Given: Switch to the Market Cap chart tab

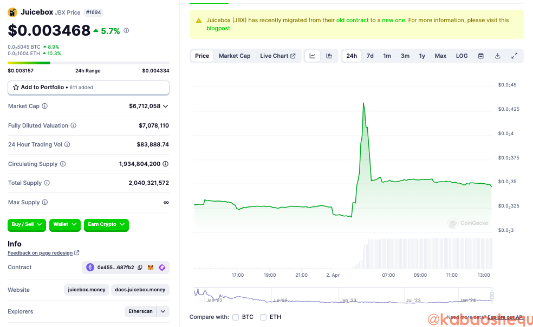Looking at the screenshot, I should pos(235,56).
